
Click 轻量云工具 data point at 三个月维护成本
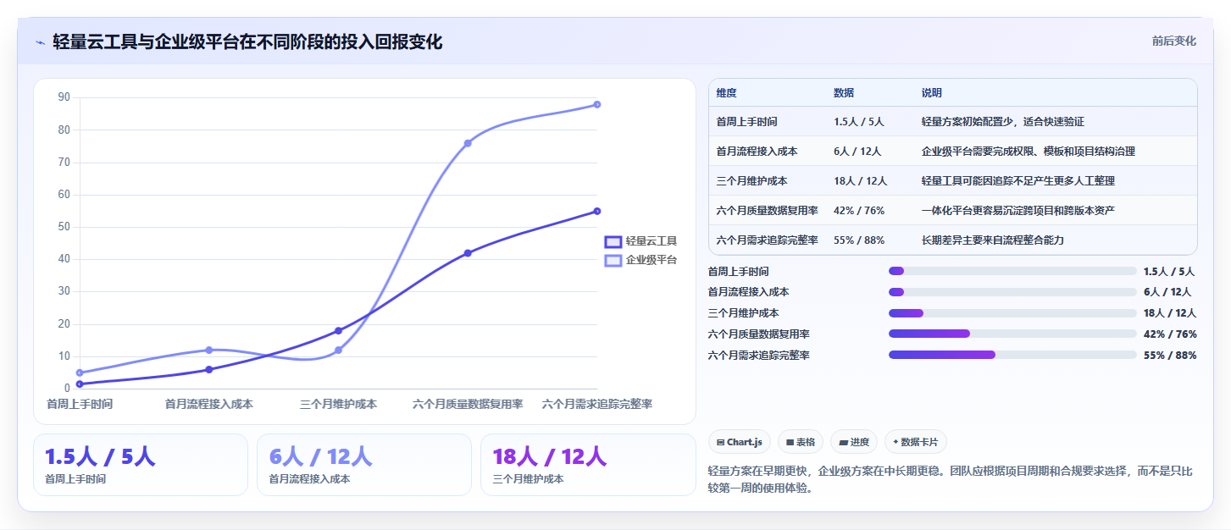tap(338, 331)
